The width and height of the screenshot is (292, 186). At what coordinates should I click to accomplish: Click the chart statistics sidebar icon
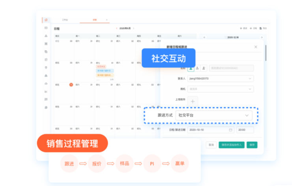(46, 91)
